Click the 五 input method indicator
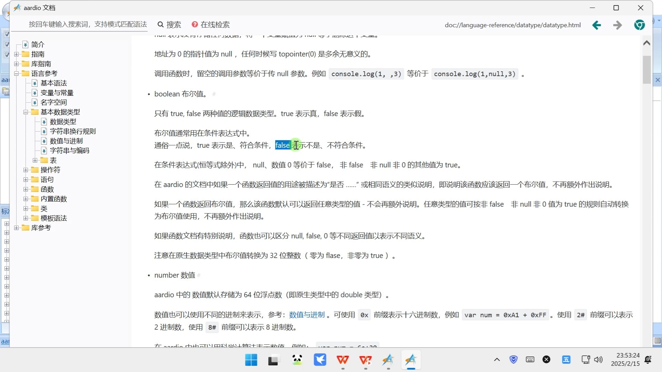 [x=566, y=360]
